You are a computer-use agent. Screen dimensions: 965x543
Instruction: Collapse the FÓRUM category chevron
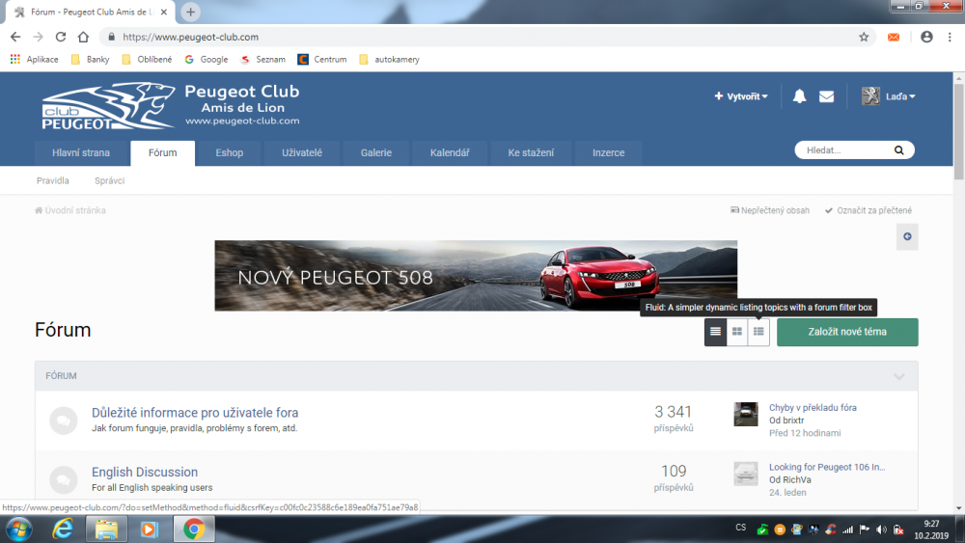point(899,376)
